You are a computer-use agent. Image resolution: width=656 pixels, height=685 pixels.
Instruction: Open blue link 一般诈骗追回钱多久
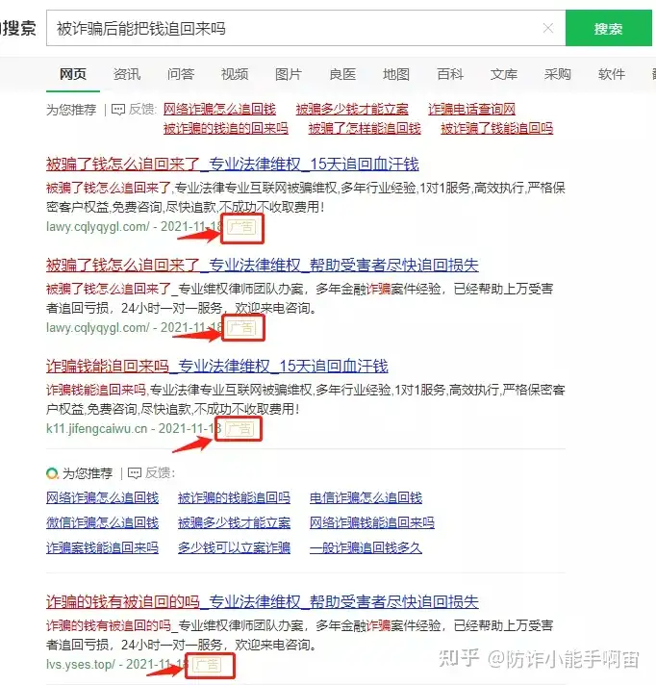tap(366, 547)
